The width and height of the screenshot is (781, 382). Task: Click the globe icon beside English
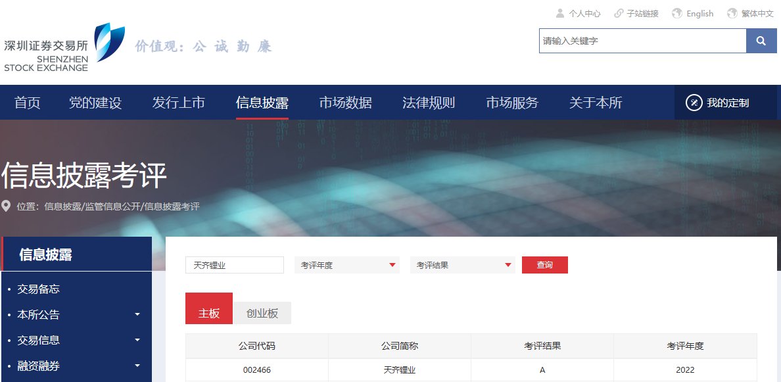click(677, 13)
